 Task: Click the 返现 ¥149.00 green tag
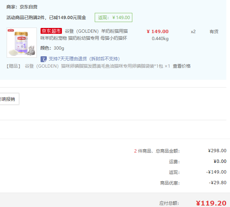click(114, 18)
